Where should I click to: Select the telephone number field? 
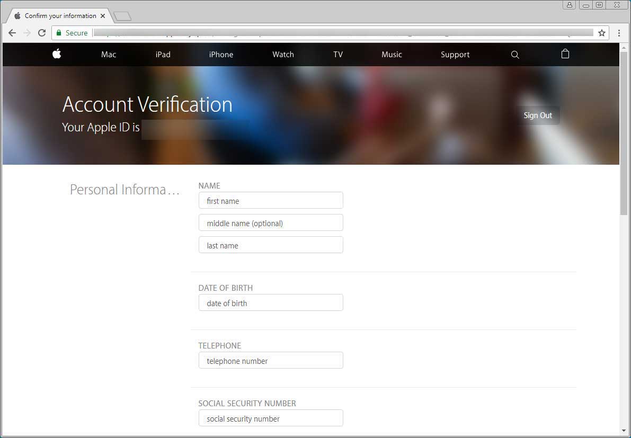coord(271,361)
